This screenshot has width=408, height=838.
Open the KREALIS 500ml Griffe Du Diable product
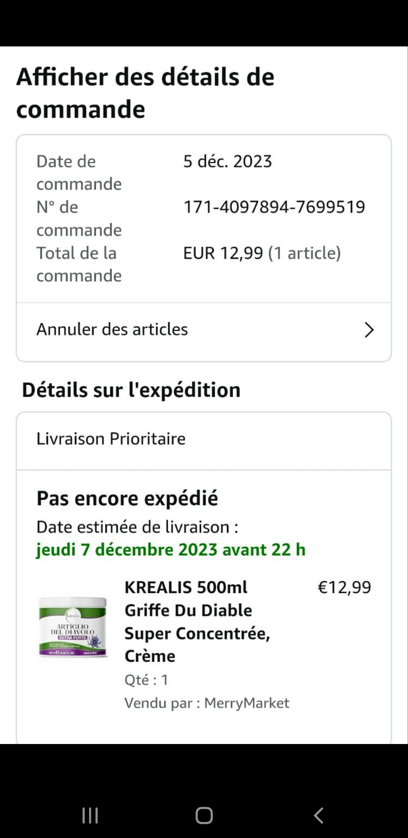pos(197,621)
